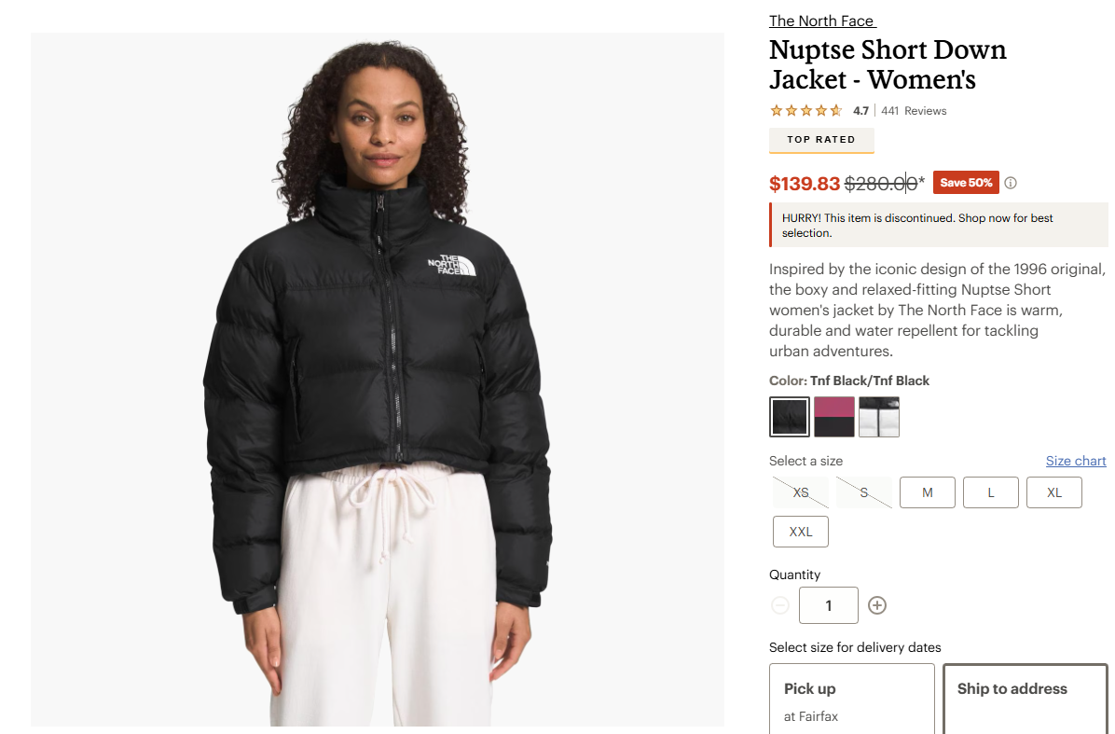Choose Pick up at Fairfax option
This screenshot has height=734, width=1115.
click(x=852, y=699)
